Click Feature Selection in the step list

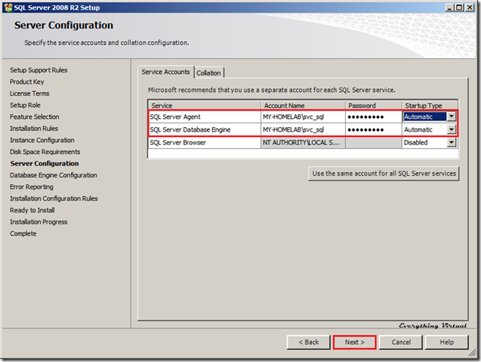[34, 117]
